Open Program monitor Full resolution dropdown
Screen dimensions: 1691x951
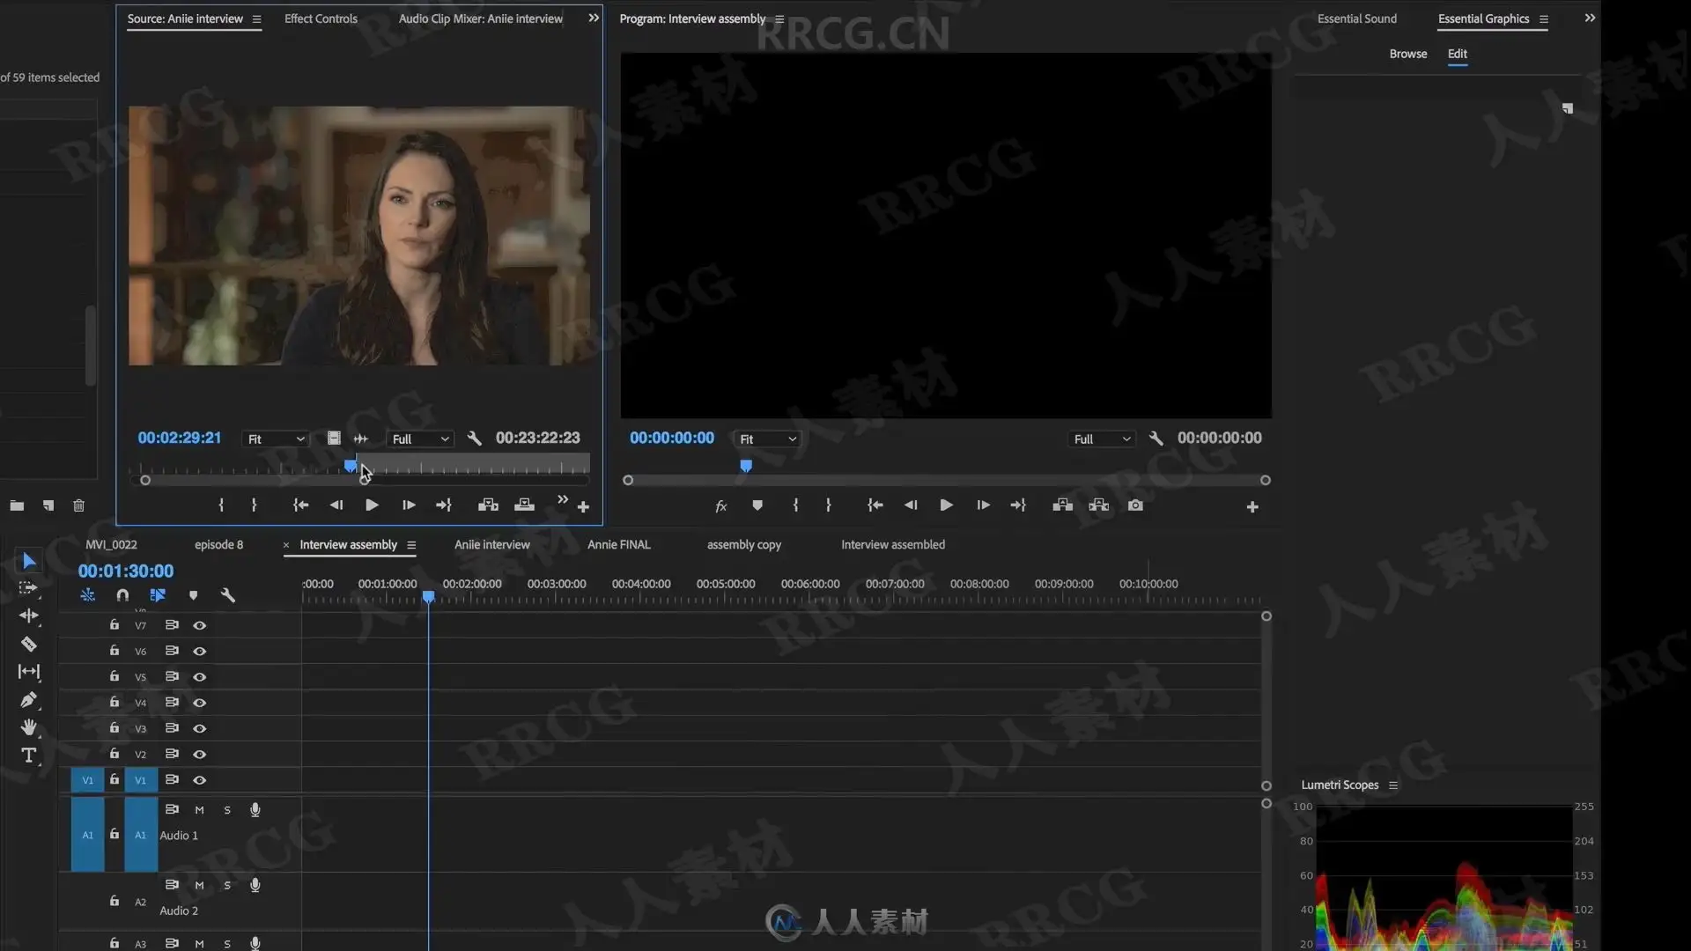tap(1101, 439)
